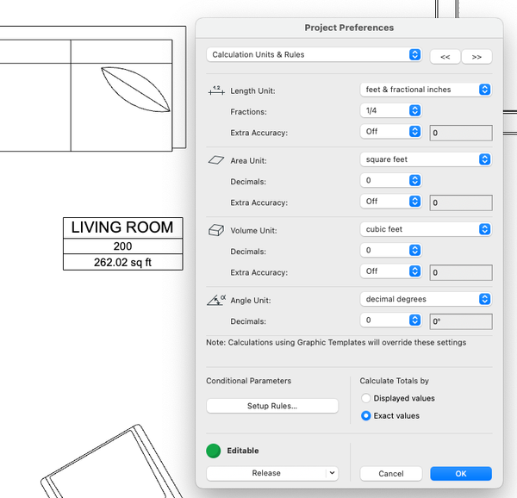This screenshot has height=498, width=517.
Task: Select Exact values radio button
Action: tap(365, 415)
